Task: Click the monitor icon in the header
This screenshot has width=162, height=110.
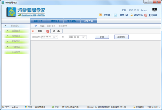Action: (x=154, y=10)
